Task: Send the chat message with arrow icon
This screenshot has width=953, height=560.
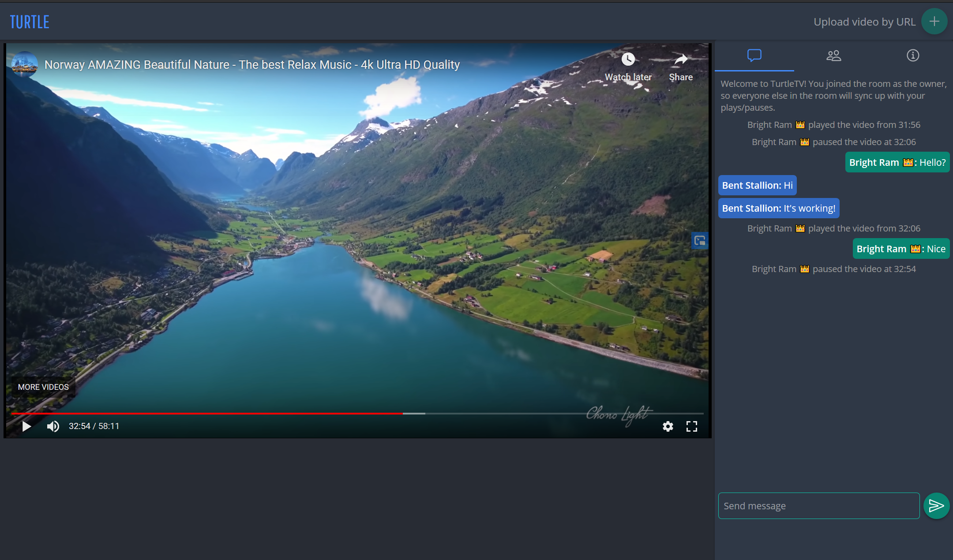Action: tap(936, 506)
